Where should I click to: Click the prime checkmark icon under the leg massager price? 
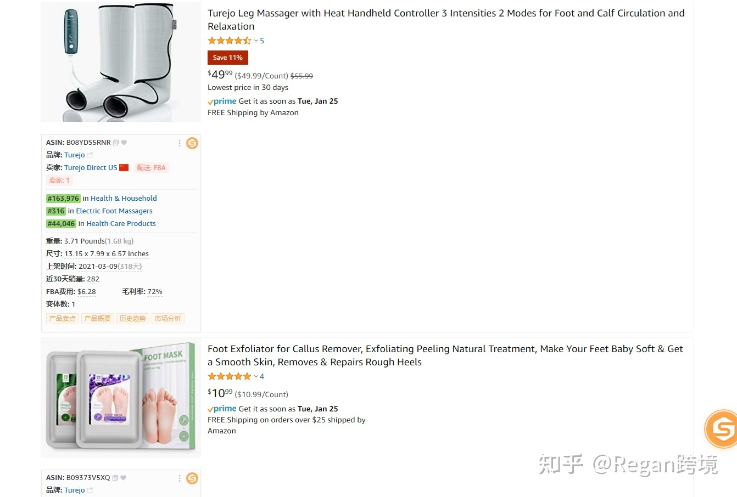pos(210,101)
